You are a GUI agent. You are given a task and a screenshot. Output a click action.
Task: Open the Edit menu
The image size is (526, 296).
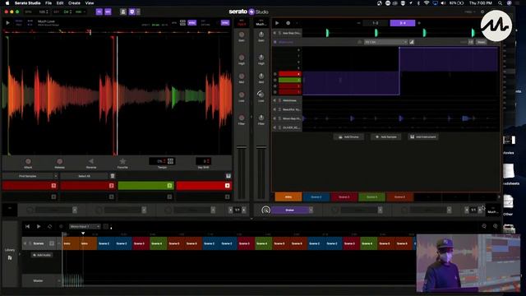[x=60, y=3]
